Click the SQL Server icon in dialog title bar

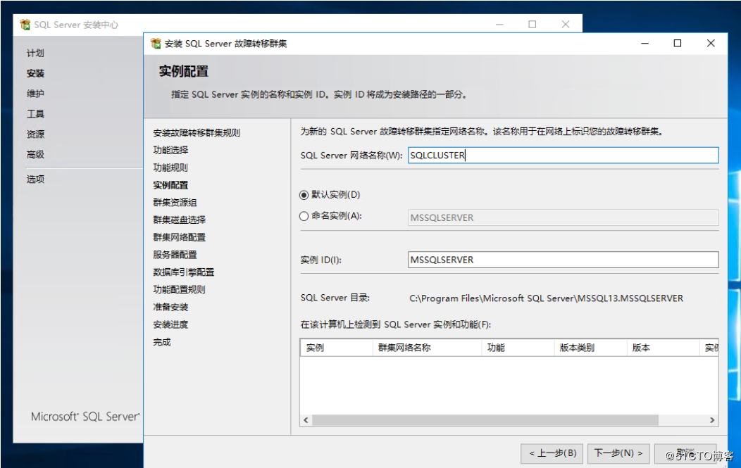point(155,43)
